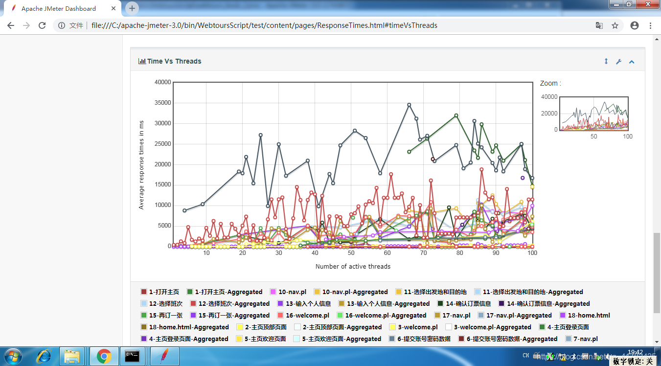Image resolution: width=661 pixels, height=366 pixels.
Task: Open the Chrome profile avatar
Action: (x=635, y=25)
